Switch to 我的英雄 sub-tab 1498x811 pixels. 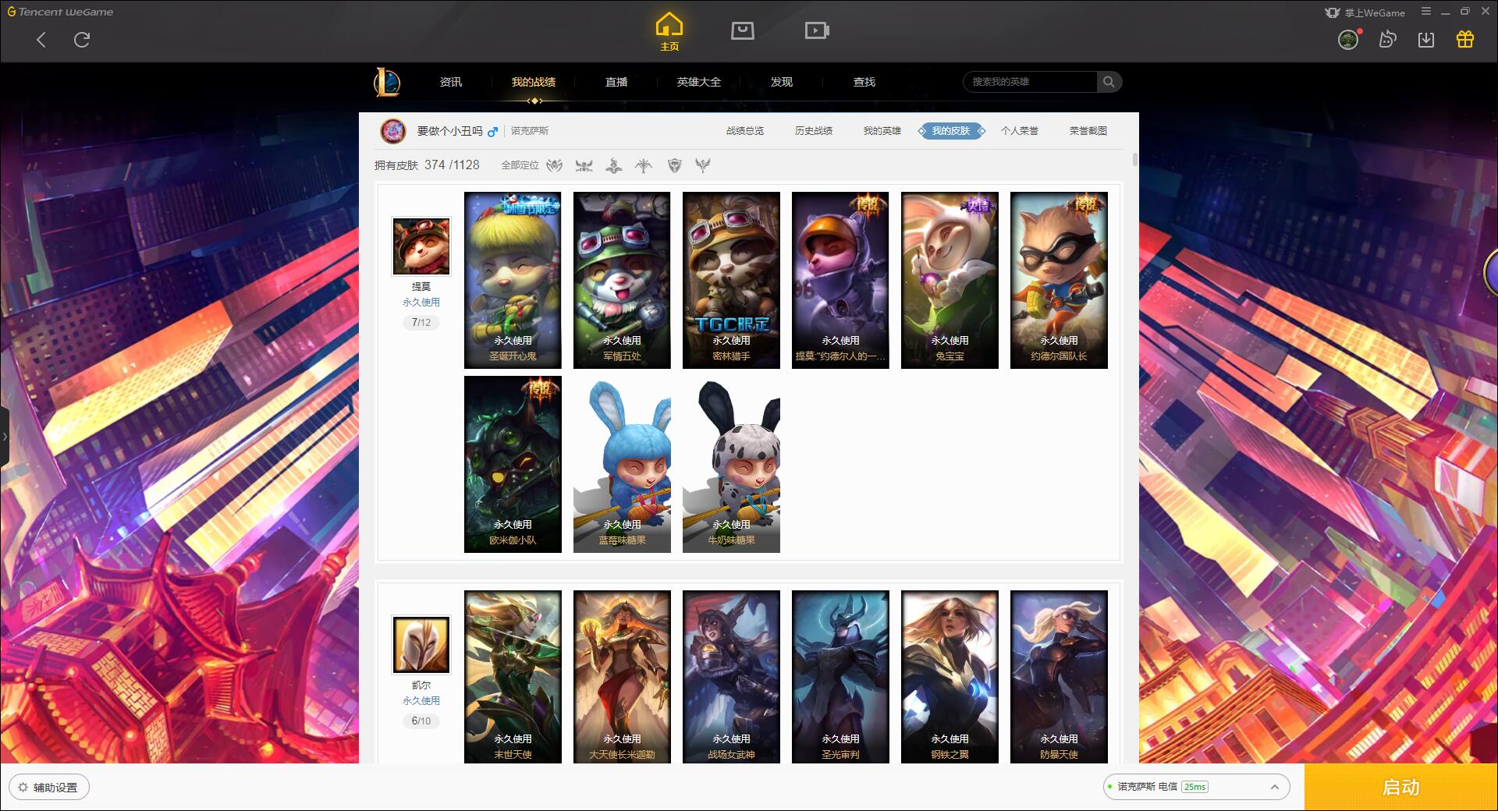pyautogui.click(x=882, y=131)
